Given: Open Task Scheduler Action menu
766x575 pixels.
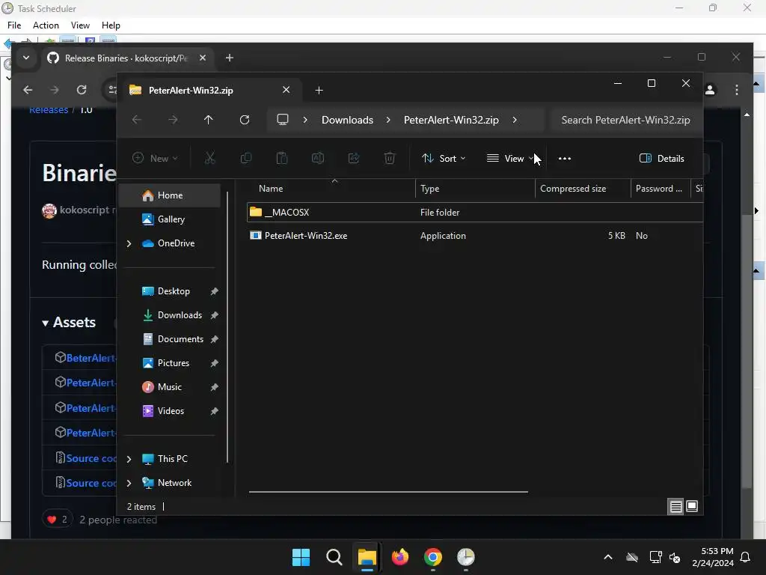Looking at the screenshot, I should tap(46, 25).
